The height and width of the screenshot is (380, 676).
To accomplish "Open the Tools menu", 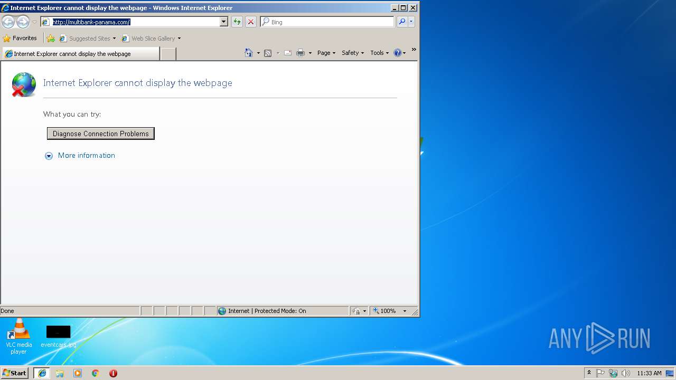I will pyautogui.click(x=379, y=53).
